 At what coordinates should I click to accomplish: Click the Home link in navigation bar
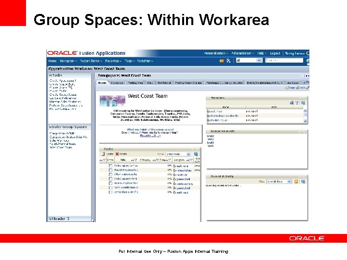pyautogui.click(x=53, y=61)
